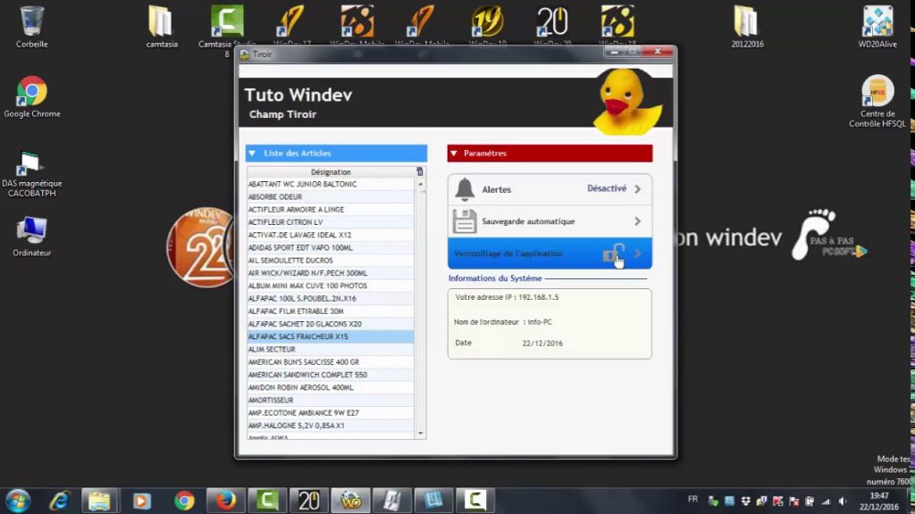Click the IP address value 192.168.1.5
The width and height of the screenshot is (915, 514).
[x=539, y=297]
